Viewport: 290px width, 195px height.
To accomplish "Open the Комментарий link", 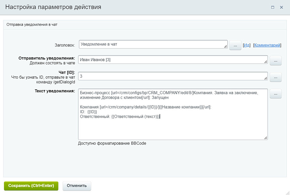I will 267,45.
